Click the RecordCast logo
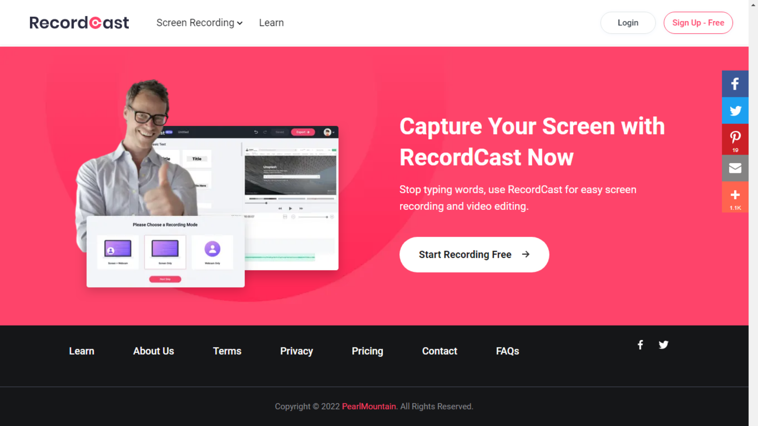 (x=79, y=23)
